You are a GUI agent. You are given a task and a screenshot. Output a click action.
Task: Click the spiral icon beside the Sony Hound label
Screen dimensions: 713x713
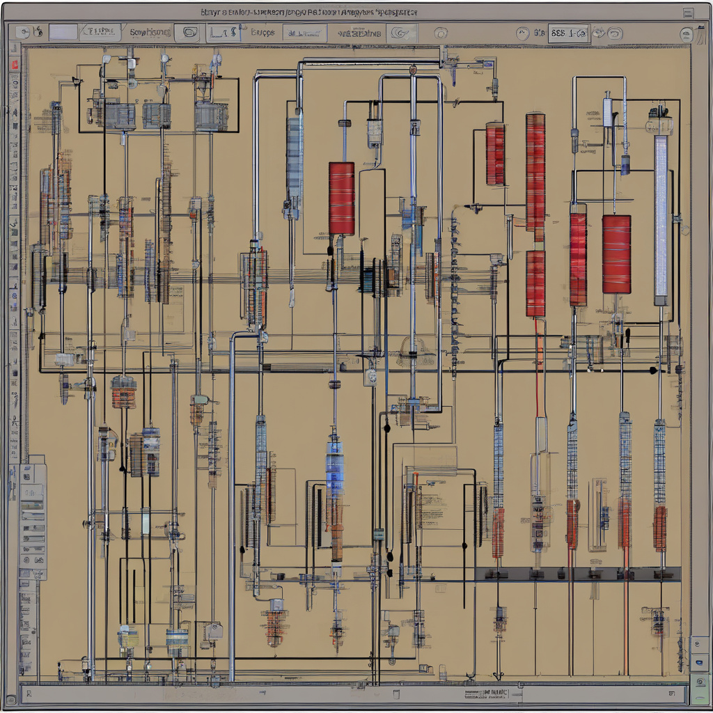188,33
